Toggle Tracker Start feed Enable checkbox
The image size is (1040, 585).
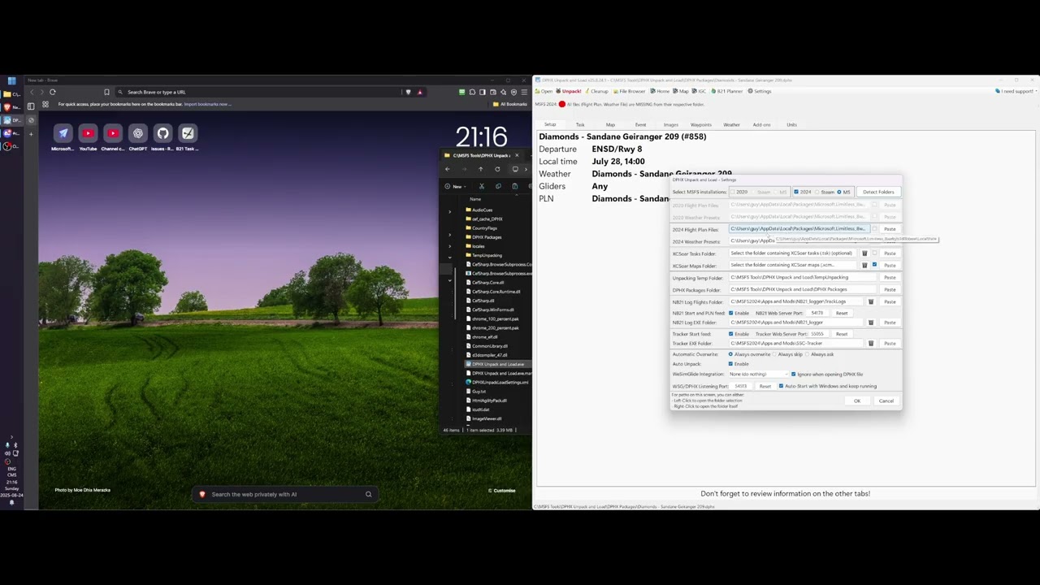pyautogui.click(x=730, y=334)
